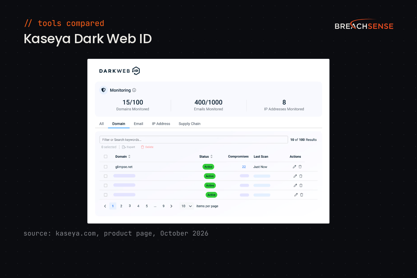This screenshot has height=278, width=417.
Task: Click the 400/1000 Emails Monitored stat
Action: pyautogui.click(x=209, y=105)
